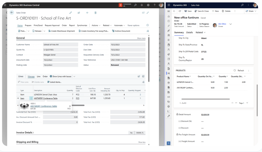
Task: Create new record with plus icon
Action: pyautogui.click(x=87, y=13)
